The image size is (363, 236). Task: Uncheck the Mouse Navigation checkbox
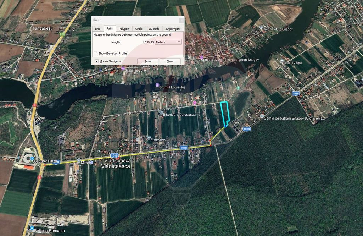pos(96,61)
